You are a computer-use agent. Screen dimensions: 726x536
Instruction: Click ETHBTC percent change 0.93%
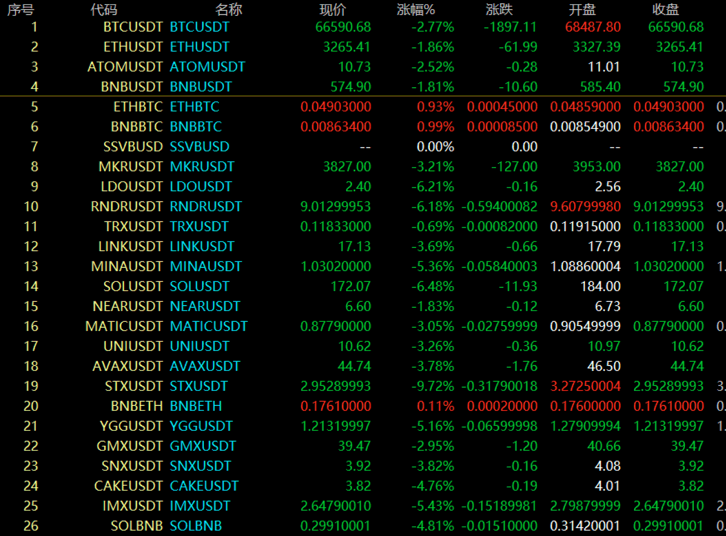tap(436, 106)
